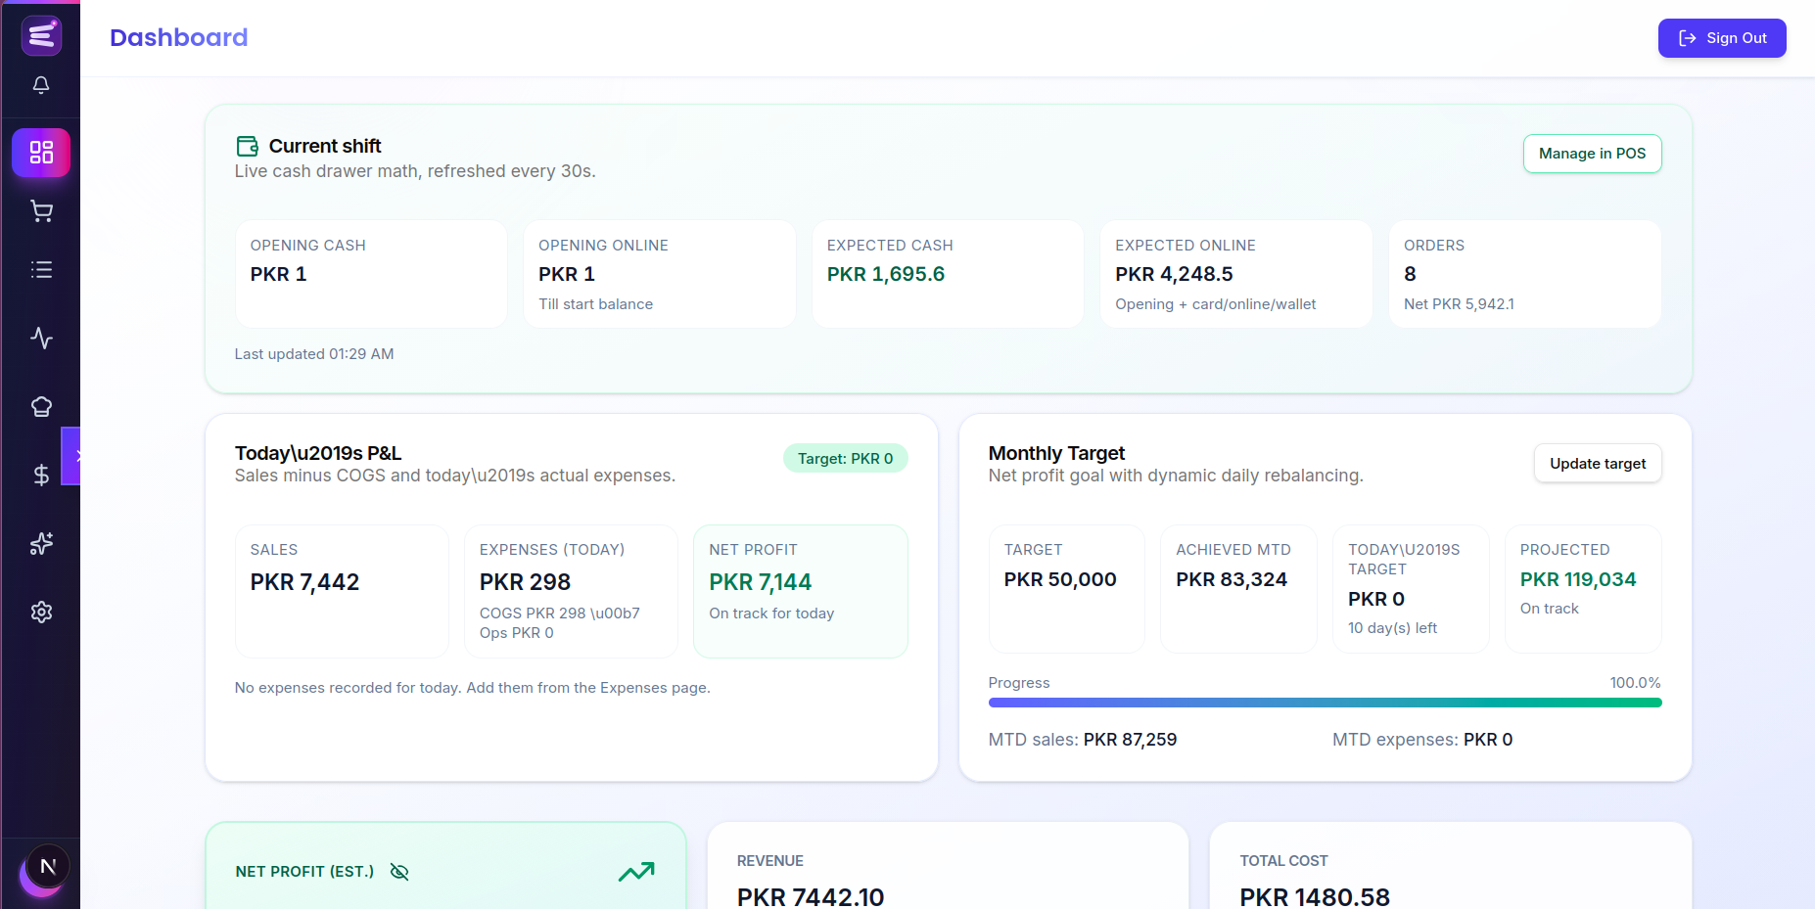Viewport: 1815px width, 909px height.
Task: Click Projected PKR 119,034 value
Action: point(1578,579)
